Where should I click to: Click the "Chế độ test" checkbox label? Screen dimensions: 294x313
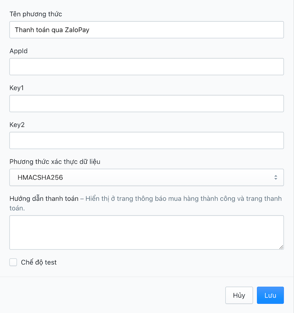[39, 262]
